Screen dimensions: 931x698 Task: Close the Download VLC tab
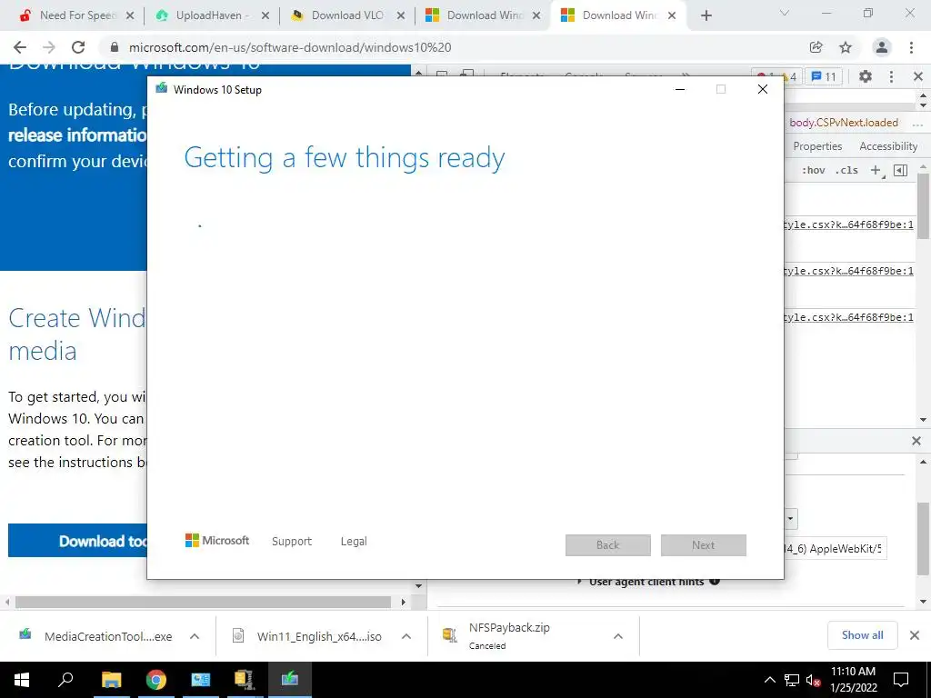[401, 15]
